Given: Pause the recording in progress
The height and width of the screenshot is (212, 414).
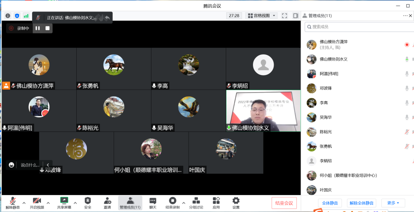Looking at the screenshot, I should coord(38,28).
